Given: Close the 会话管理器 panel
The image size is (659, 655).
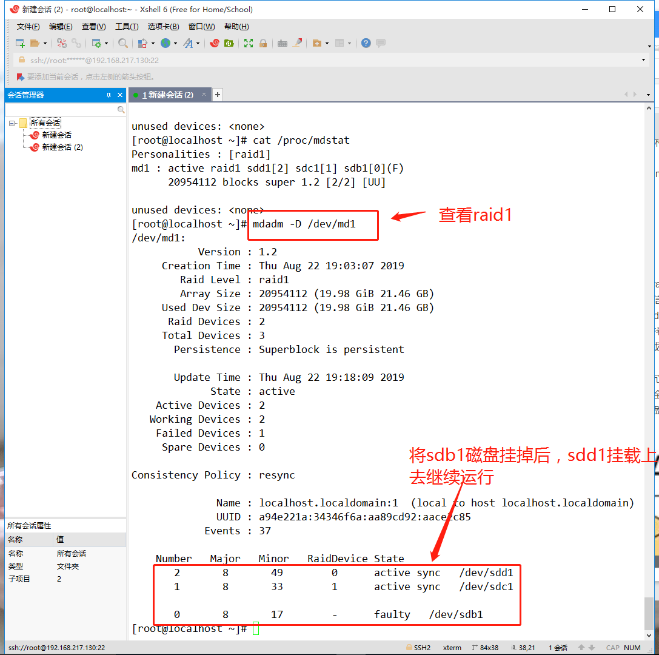Looking at the screenshot, I should (120, 95).
